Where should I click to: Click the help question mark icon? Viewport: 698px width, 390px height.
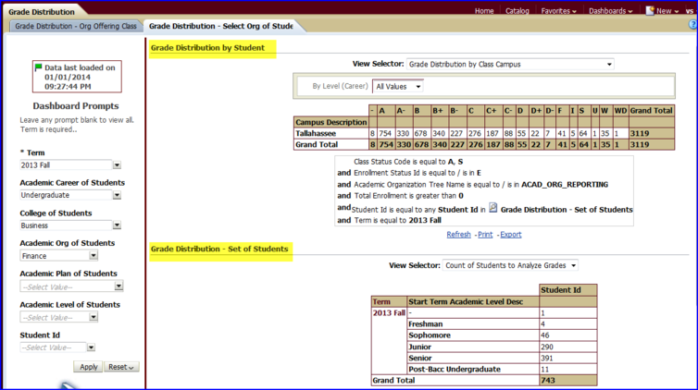pyautogui.click(x=693, y=25)
